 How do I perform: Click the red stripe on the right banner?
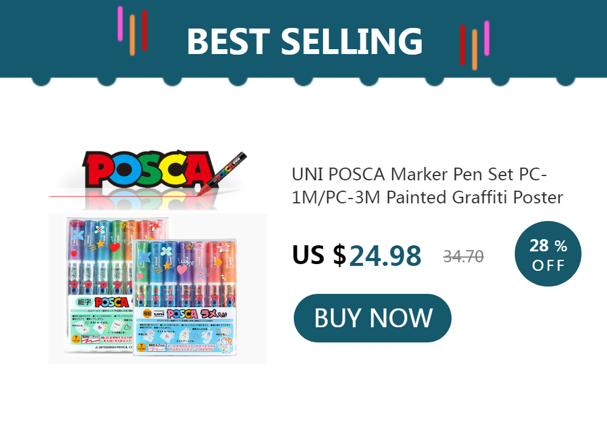point(462,45)
